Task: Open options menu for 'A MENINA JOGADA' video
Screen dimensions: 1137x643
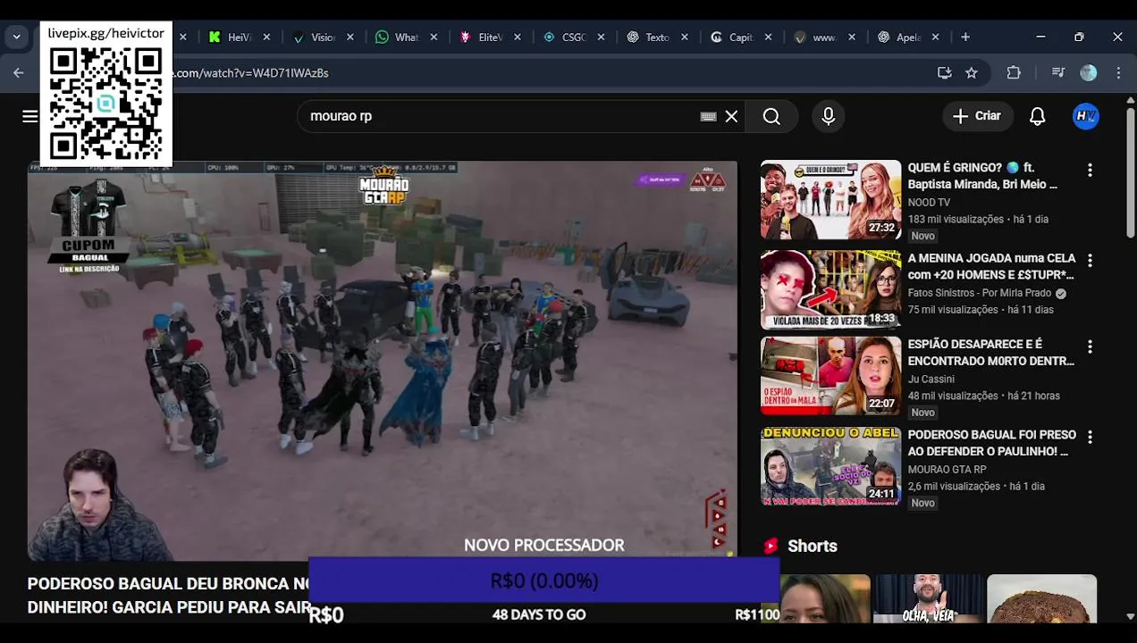Action: point(1090,260)
